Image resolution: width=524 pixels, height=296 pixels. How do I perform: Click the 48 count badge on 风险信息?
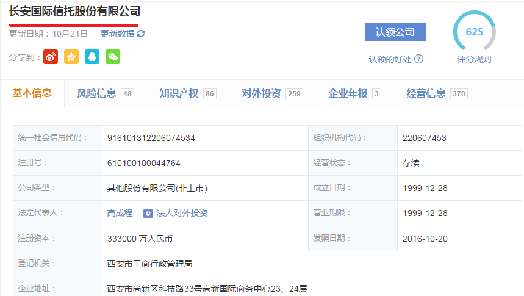pyautogui.click(x=127, y=94)
